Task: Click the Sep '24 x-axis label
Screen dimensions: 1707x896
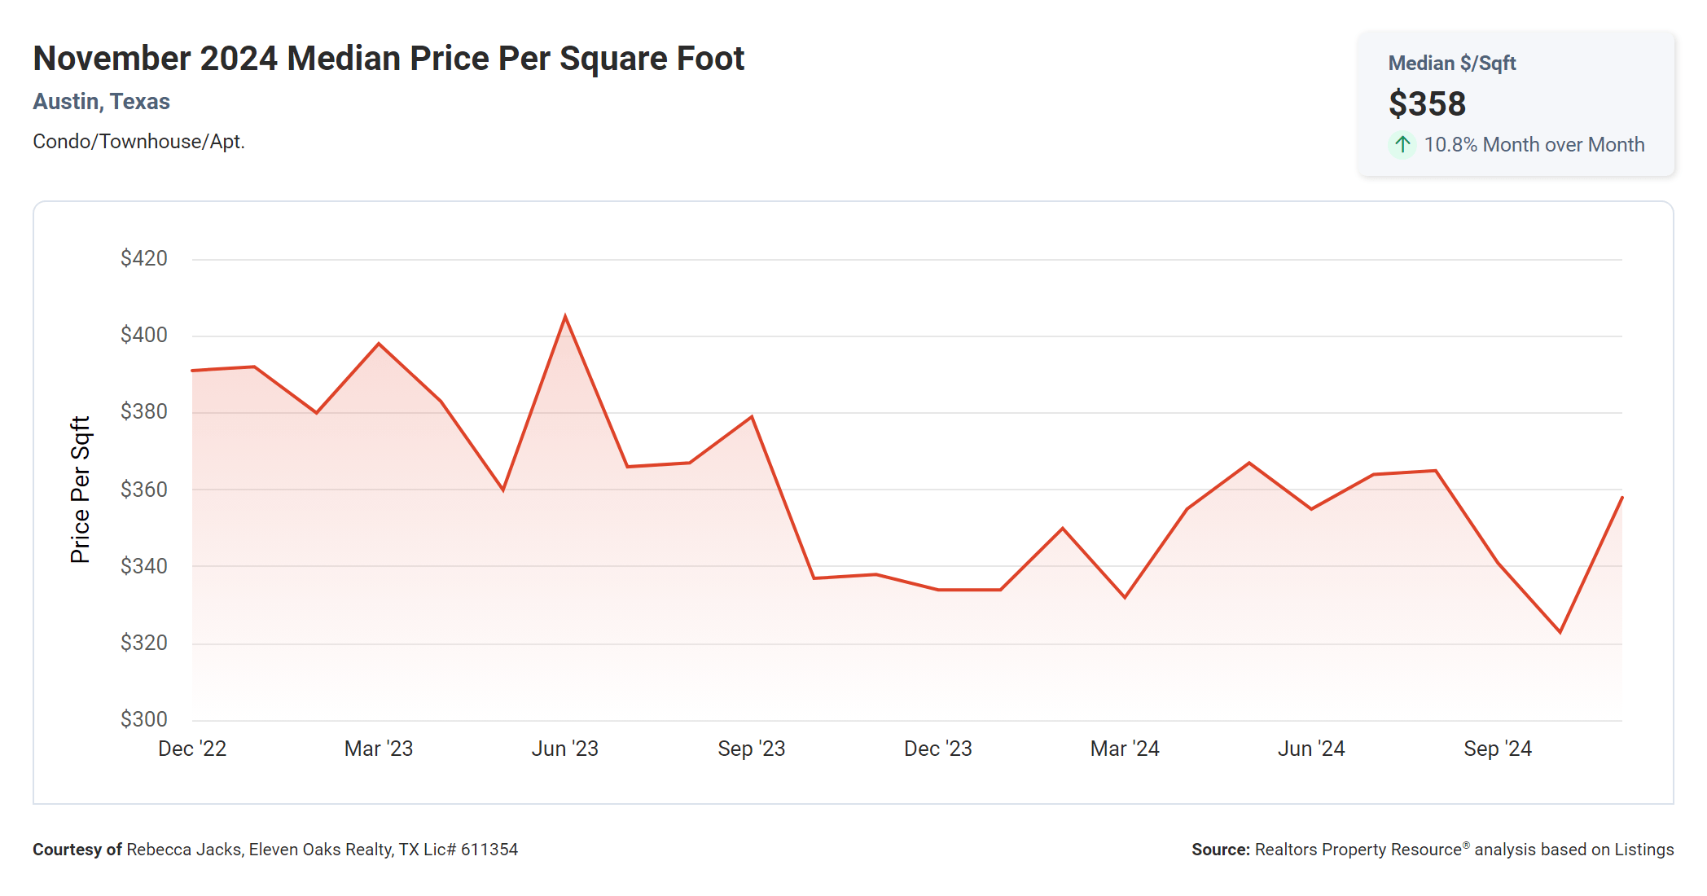Action: point(1497,749)
